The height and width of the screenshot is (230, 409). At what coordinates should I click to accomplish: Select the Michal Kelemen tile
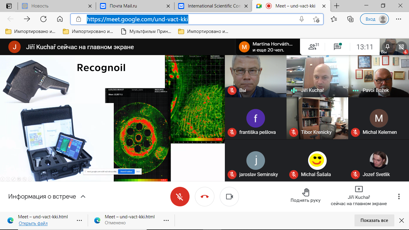pos(379,118)
